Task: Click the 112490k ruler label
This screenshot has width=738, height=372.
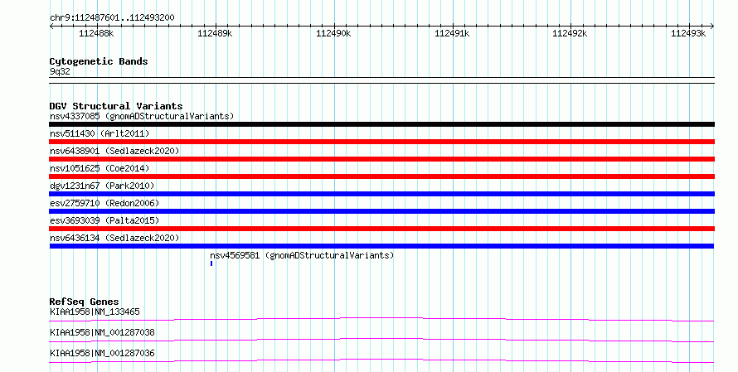Action: click(x=333, y=33)
